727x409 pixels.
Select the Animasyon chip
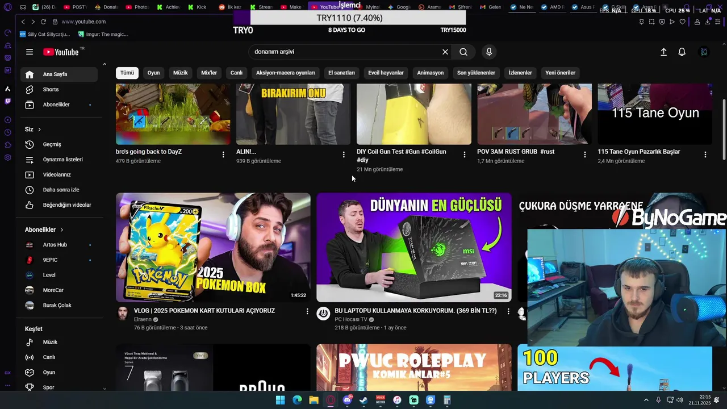tap(431, 73)
